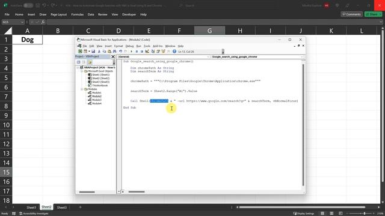Viewport: 385px width, 216px height.
Task: Click the Excel Home ribbon tab
Action: tap(19, 14)
